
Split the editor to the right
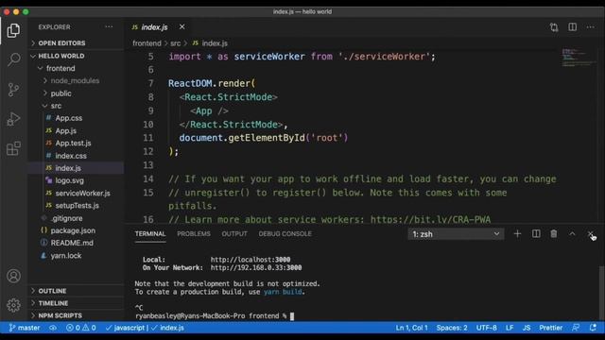[573, 27]
